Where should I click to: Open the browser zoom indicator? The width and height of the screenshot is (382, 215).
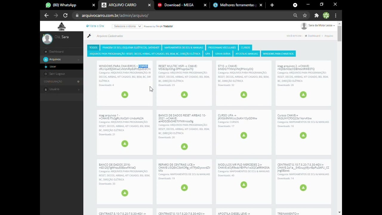point(295,15)
